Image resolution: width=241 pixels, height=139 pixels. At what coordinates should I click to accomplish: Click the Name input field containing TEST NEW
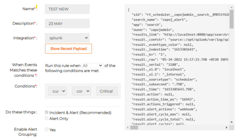coord(67,9)
